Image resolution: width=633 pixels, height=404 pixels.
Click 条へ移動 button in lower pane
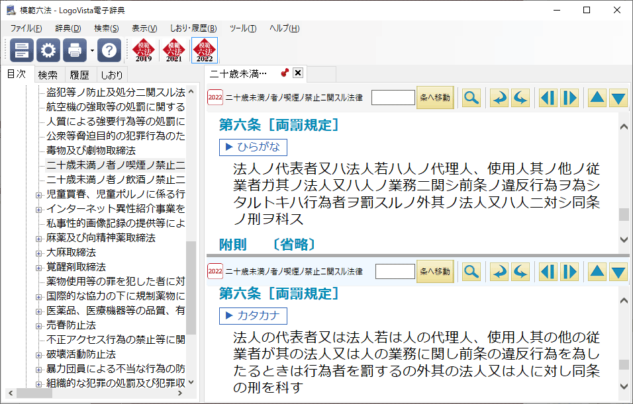435,271
